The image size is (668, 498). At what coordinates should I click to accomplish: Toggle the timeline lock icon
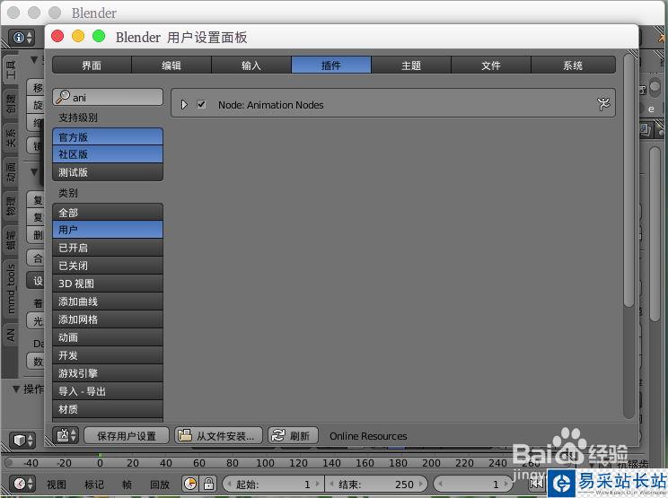click(x=208, y=484)
